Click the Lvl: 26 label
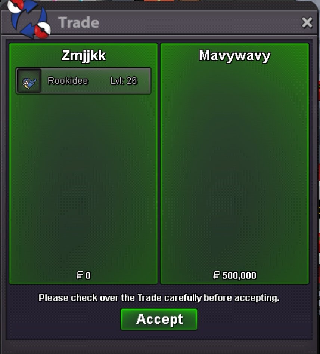The height and width of the screenshot is (354, 320). [x=124, y=81]
